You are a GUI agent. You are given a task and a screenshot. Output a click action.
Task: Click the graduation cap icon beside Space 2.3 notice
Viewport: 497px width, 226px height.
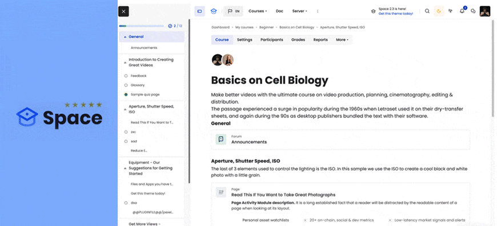[373, 11]
